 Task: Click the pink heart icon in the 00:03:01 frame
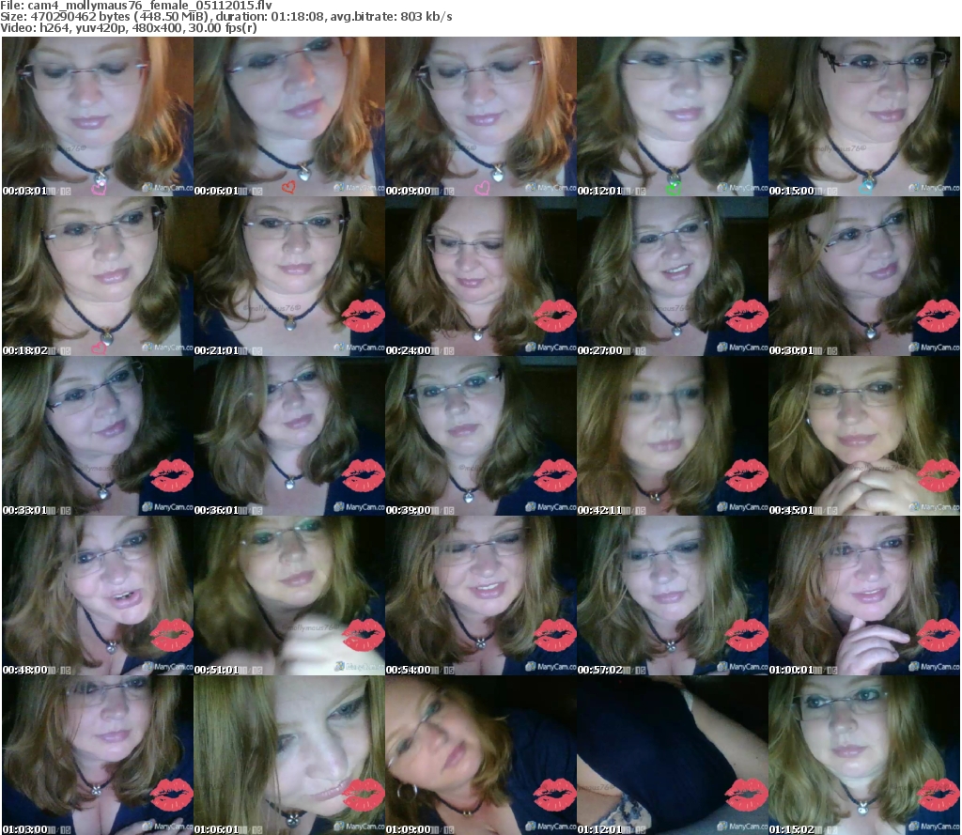tap(97, 189)
